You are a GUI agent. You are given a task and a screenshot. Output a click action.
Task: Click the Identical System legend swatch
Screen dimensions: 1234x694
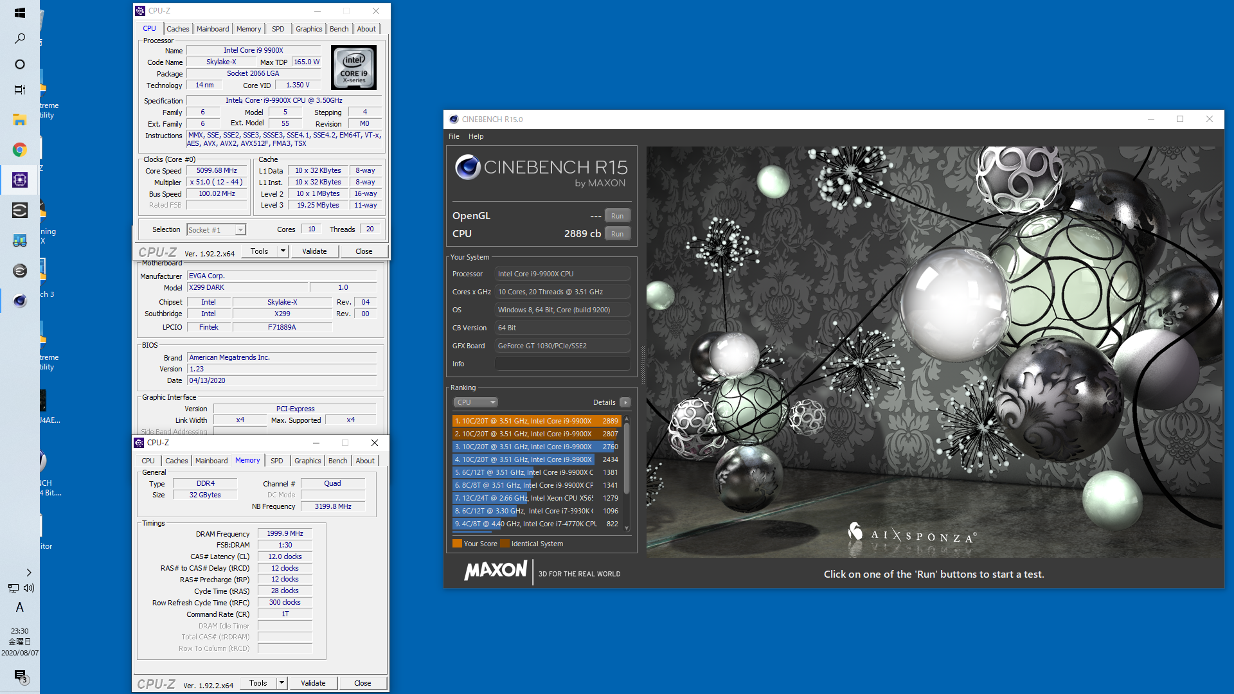click(505, 544)
